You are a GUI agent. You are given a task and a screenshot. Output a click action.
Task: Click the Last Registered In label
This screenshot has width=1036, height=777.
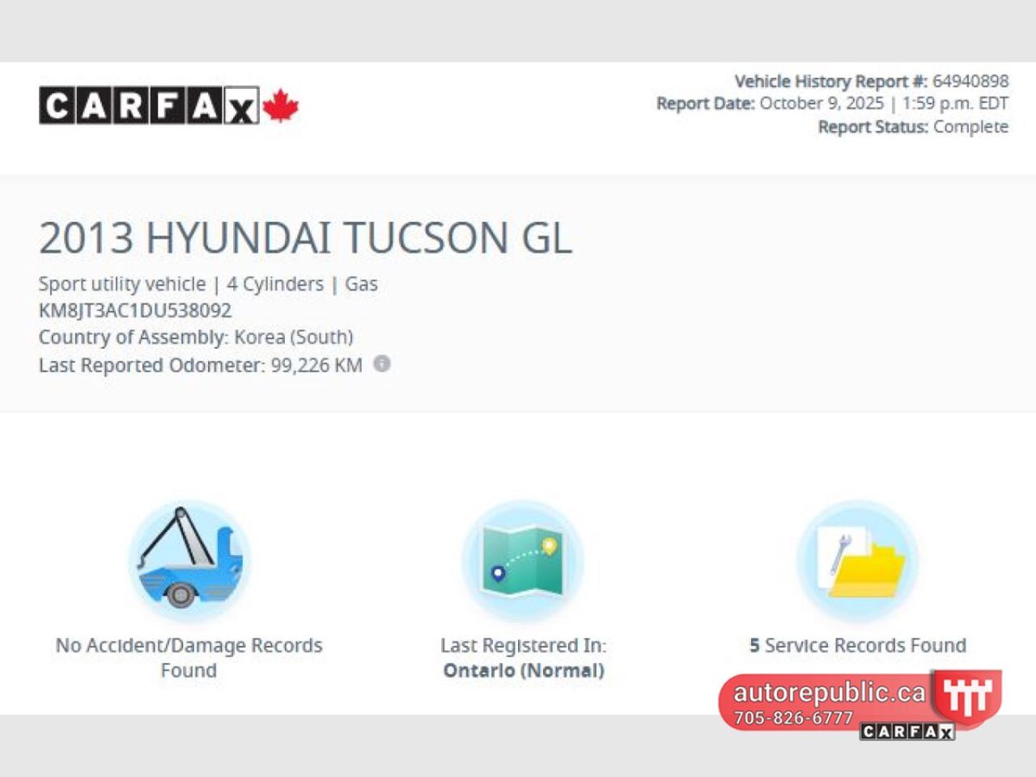point(523,645)
